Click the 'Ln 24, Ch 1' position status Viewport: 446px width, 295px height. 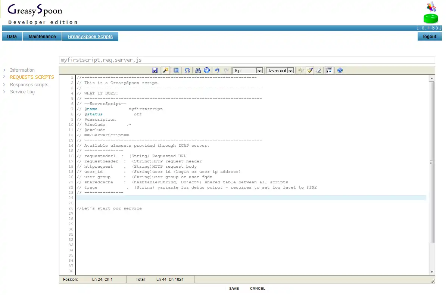(x=102, y=279)
